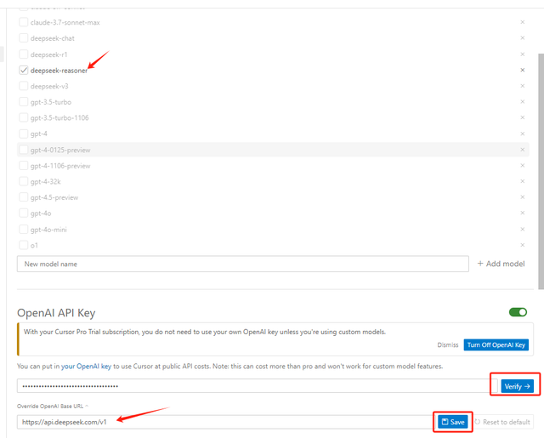Reset base URL to default

502,422
